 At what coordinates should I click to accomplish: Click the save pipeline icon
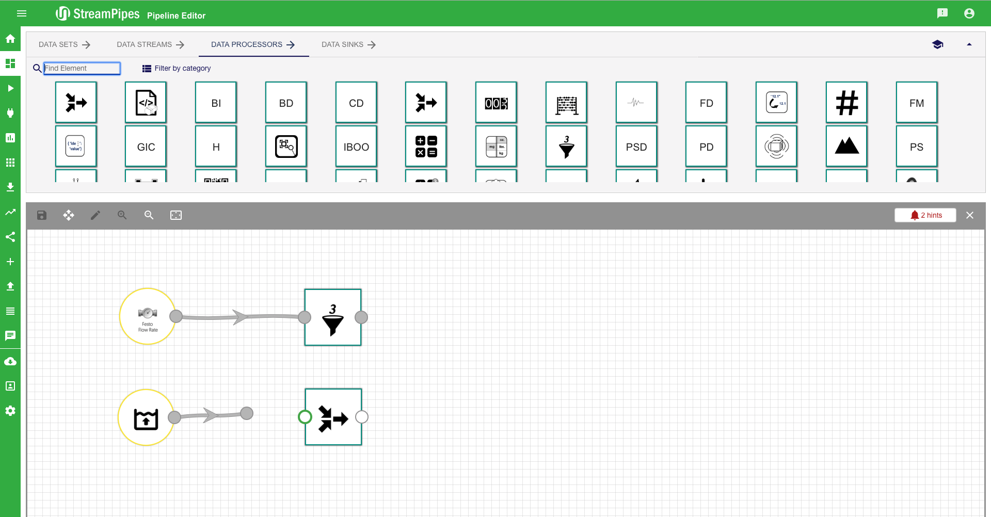click(42, 215)
